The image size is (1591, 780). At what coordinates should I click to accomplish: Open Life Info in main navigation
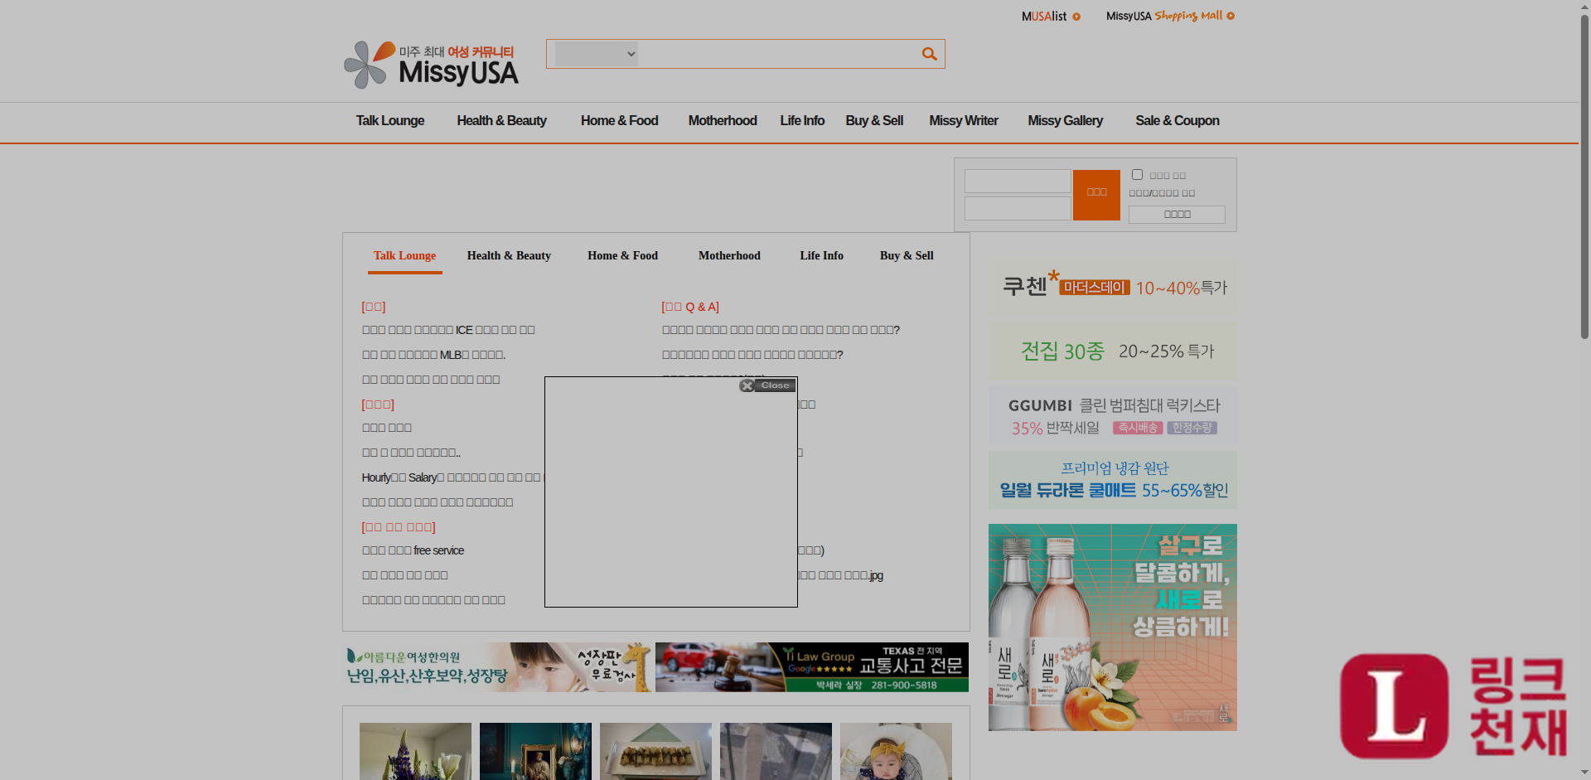click(x=802, y=121)
